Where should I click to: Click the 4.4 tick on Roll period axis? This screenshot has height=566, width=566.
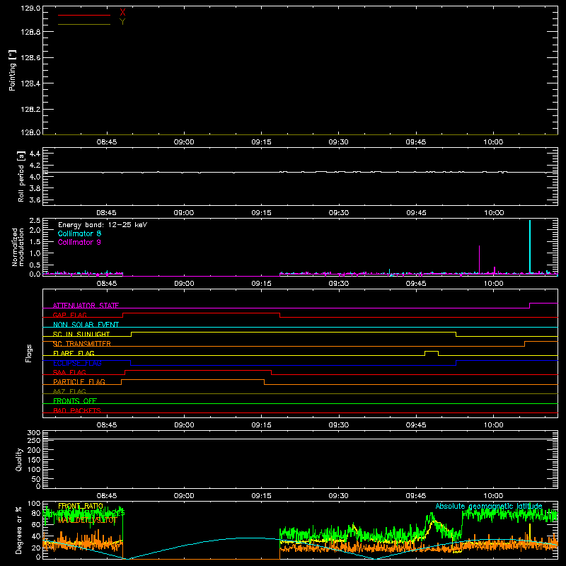(35, 154)
